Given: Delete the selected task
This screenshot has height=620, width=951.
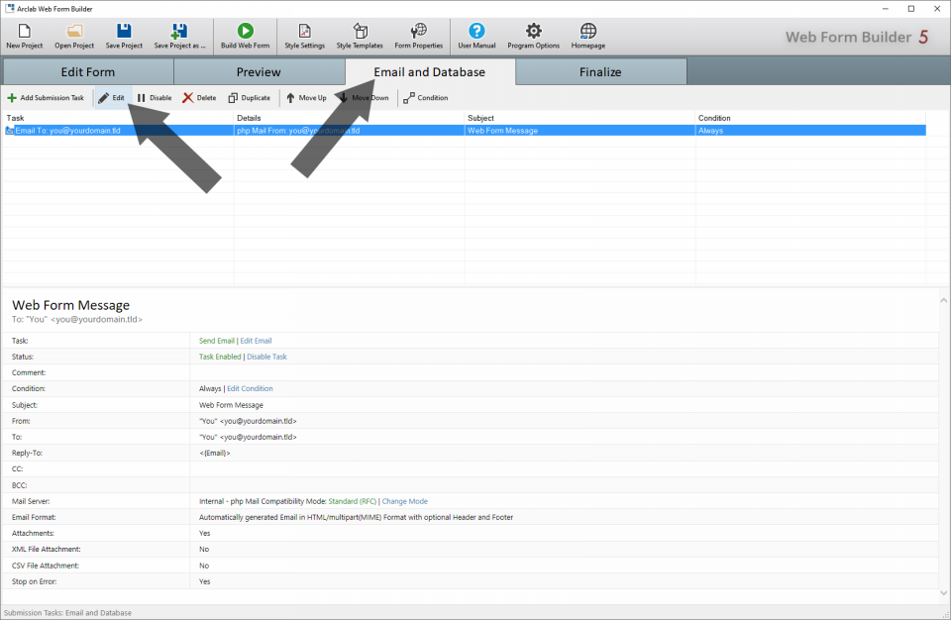Looking at the screenshot, I should point(199,98).
